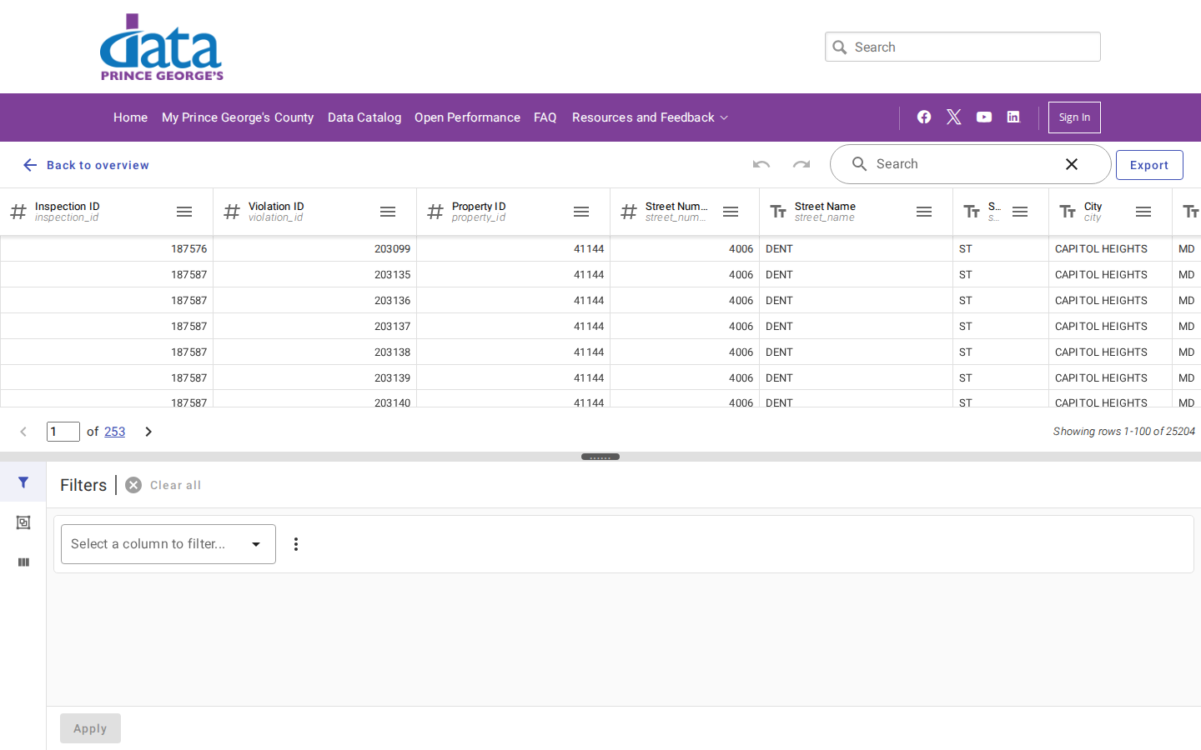
Task: Click the 253 last page link
Action: coord(114,432)
